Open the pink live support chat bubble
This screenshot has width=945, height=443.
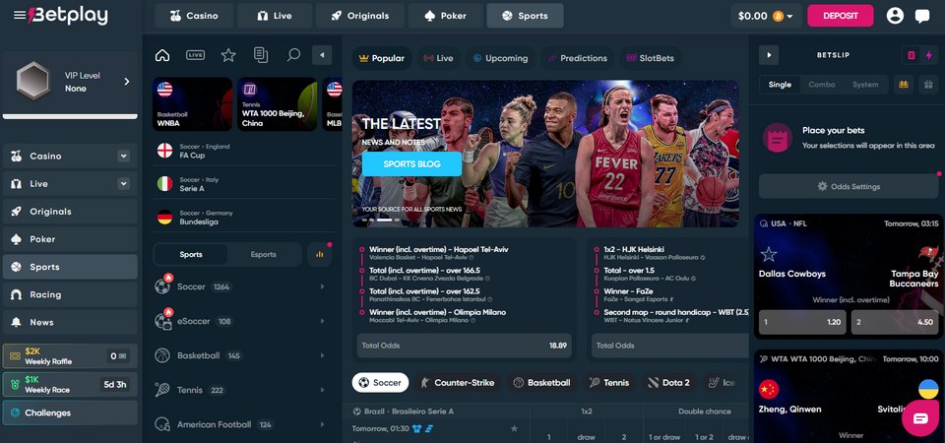(x=920, y=418)
